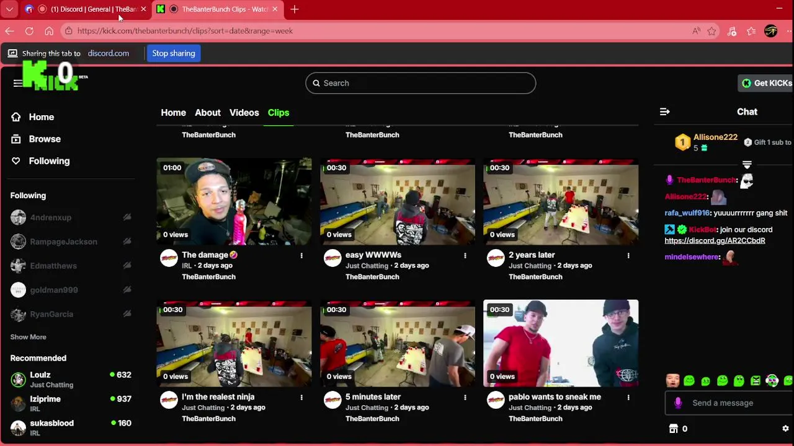Open chat settings gear icon
The width and height of the screenshot is (794, 446).
(x=785, y=429)
